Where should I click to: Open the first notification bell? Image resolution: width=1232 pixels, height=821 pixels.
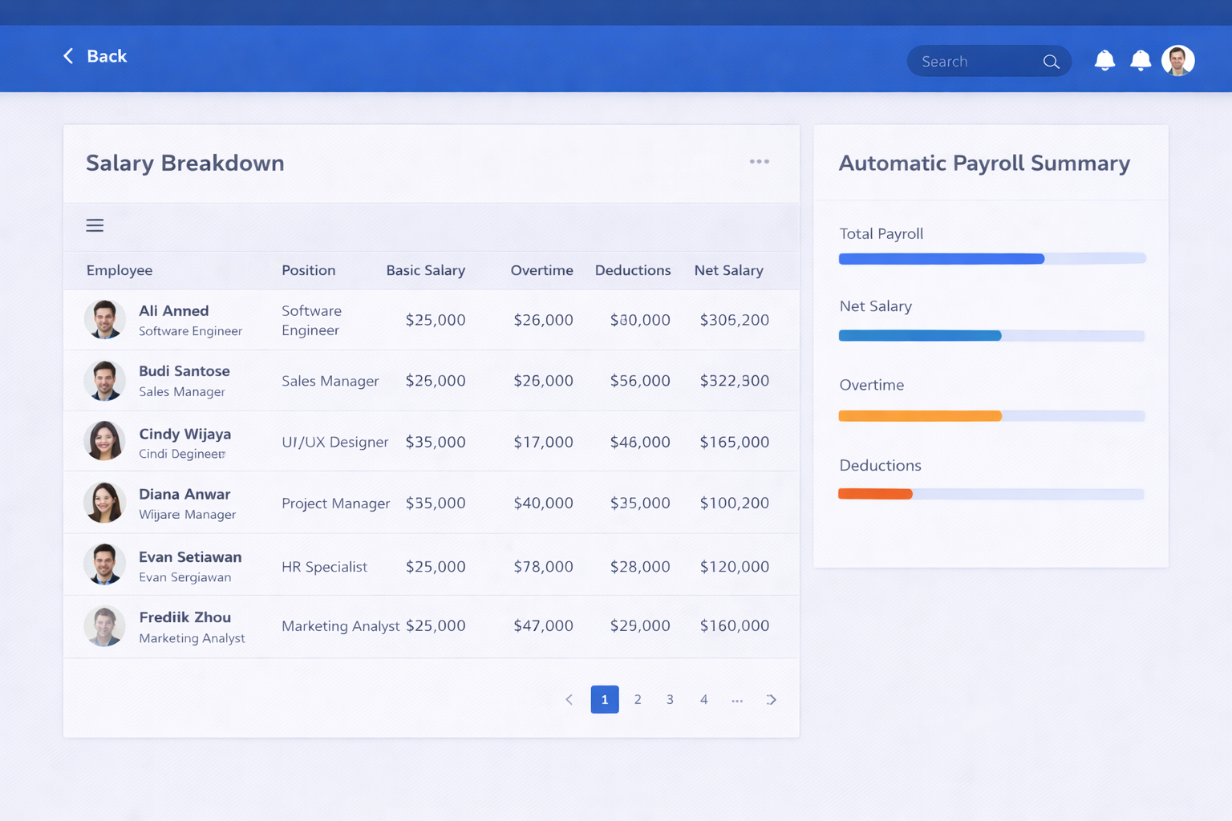tap(1104, 61)
